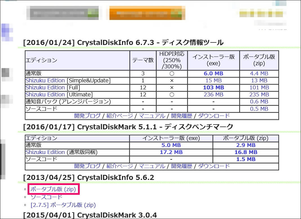Download the 15 MB Shizuku installer

click(x=213, y=81)
